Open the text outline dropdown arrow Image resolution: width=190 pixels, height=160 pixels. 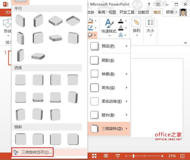point(126,28)
